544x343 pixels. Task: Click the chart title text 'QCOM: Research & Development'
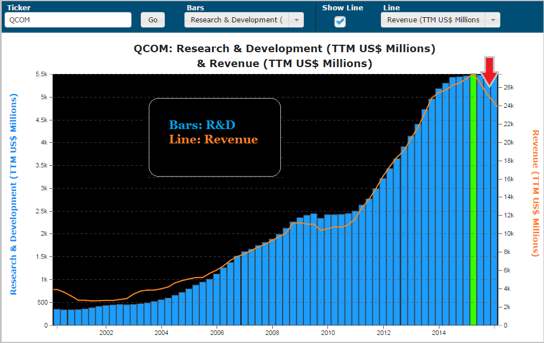(228, 49)
